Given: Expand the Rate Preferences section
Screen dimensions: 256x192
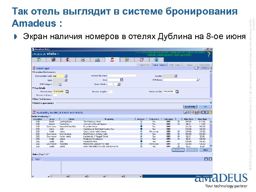Looking at the screenshot, I should point(33,99).
